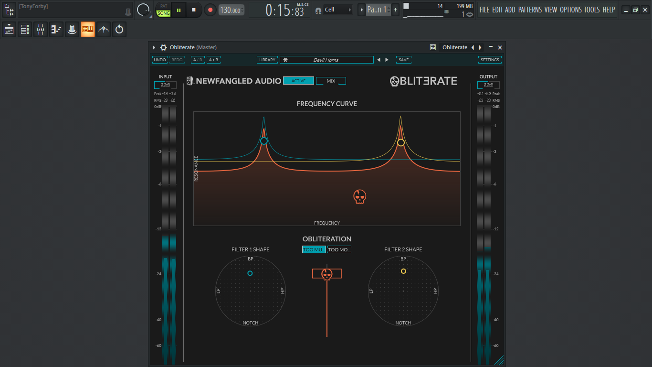
Task: Click the MIX control
Action: tap(331, 81)
